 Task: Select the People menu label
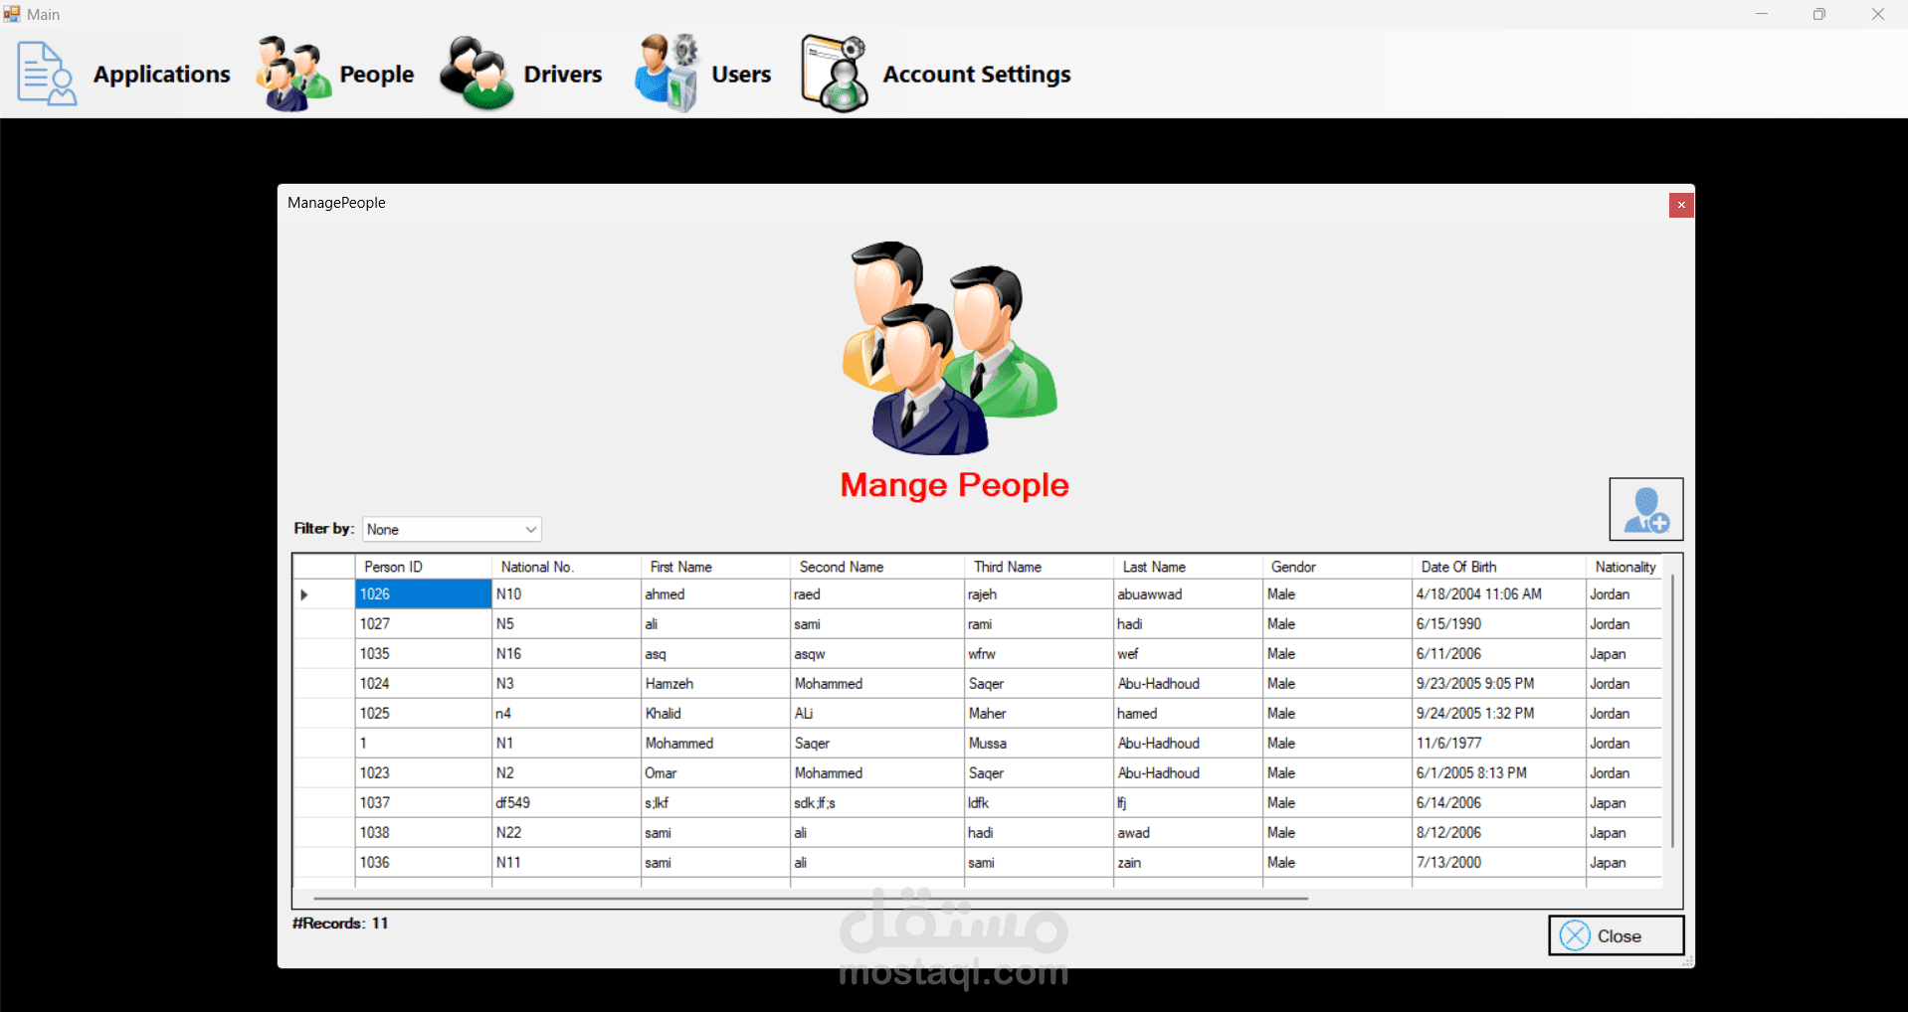[x=377, y=75]
